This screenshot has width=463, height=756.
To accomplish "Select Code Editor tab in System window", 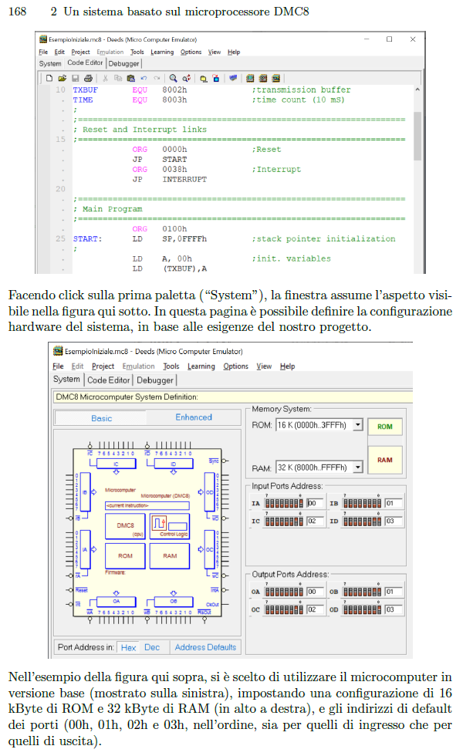I will coord(109,380).
